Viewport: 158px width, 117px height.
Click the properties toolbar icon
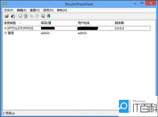coord(37,16)
